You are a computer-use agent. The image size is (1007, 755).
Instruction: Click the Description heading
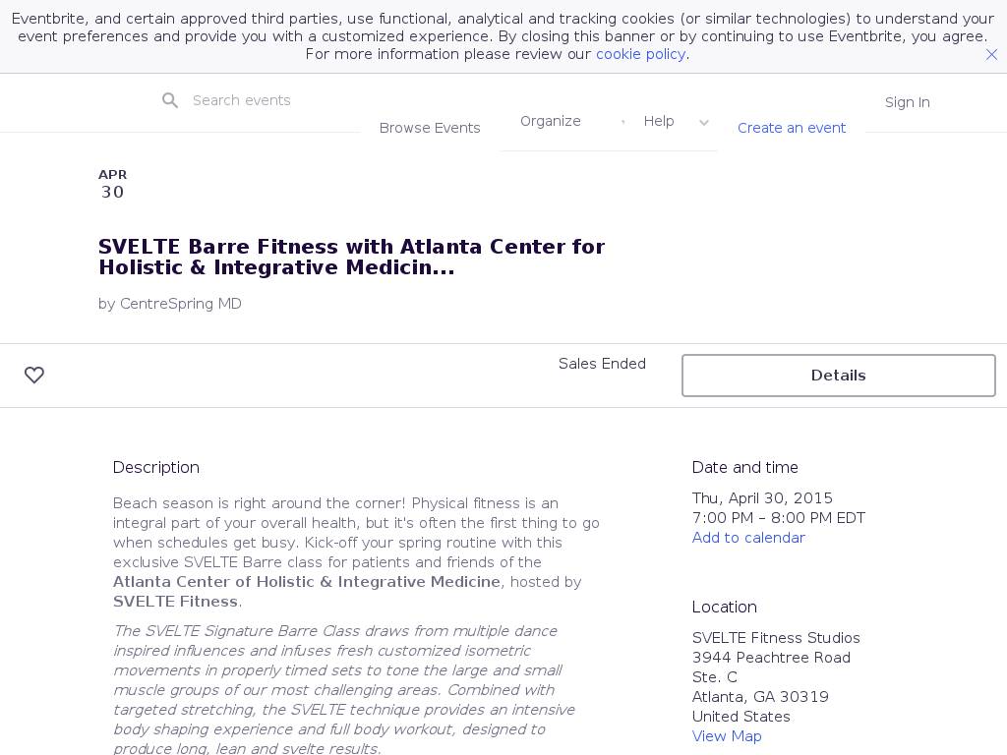coord(156,468)
